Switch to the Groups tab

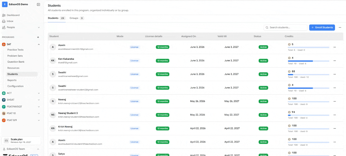(x=77, y=18)
